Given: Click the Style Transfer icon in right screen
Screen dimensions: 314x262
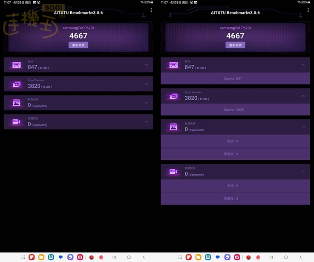Looking at the screenshot, I should [x=173, y=96].
